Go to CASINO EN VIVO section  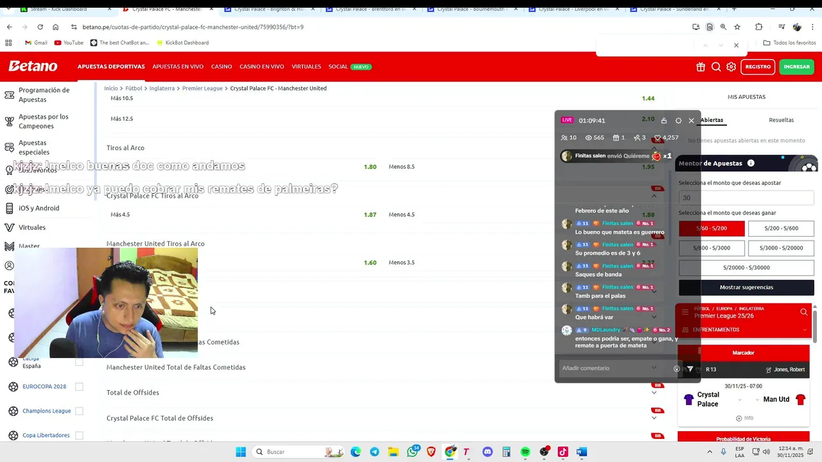coord(262,67)
